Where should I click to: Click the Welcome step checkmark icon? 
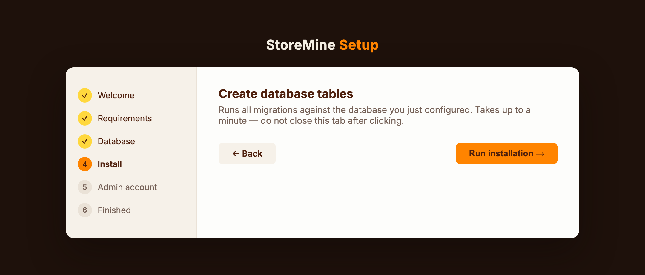coord(85,95)
